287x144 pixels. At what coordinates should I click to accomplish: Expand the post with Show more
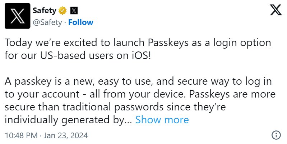[162, 120]
